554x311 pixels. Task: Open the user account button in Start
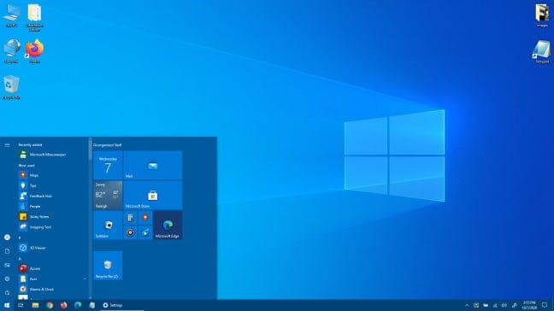(7, 238)
